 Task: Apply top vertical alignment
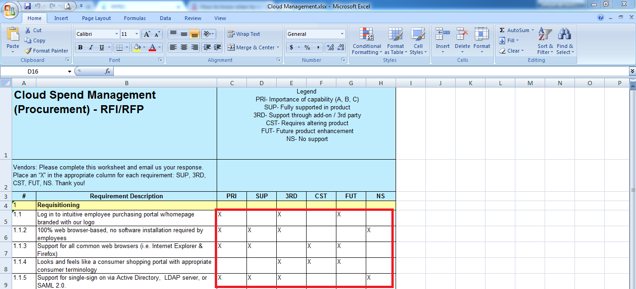point(173,34)
